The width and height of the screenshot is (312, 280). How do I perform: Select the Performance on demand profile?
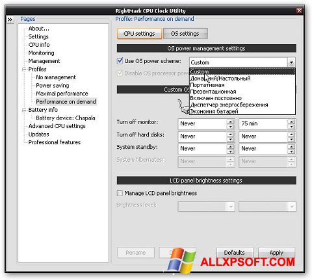[x=66, y=102]
